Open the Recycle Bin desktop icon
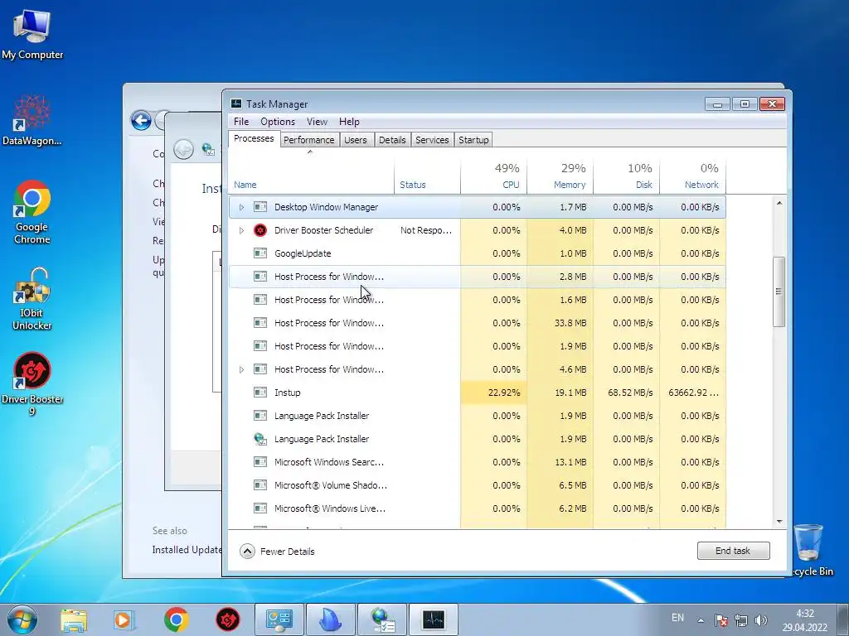This screenshot has height=636, width=849. point(809,549)
